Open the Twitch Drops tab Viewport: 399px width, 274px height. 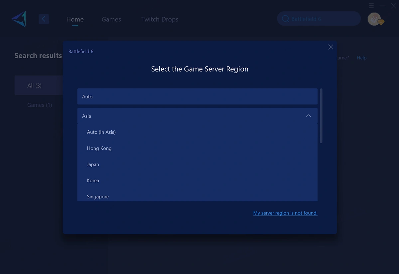pos(160,19)
